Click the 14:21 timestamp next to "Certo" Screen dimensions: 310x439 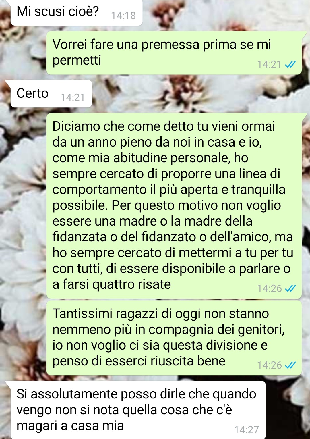(x=73, y=97)
